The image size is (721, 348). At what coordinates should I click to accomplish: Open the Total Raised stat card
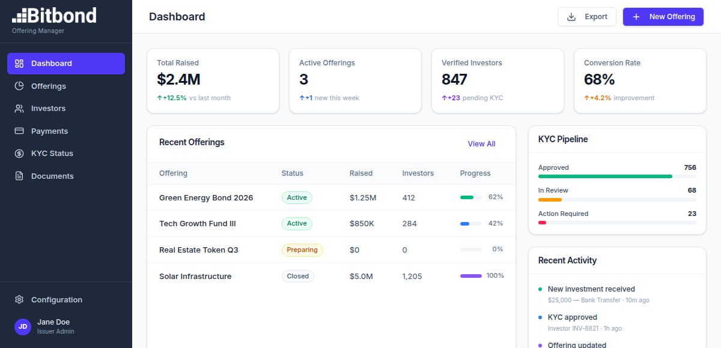pos(213,80)
